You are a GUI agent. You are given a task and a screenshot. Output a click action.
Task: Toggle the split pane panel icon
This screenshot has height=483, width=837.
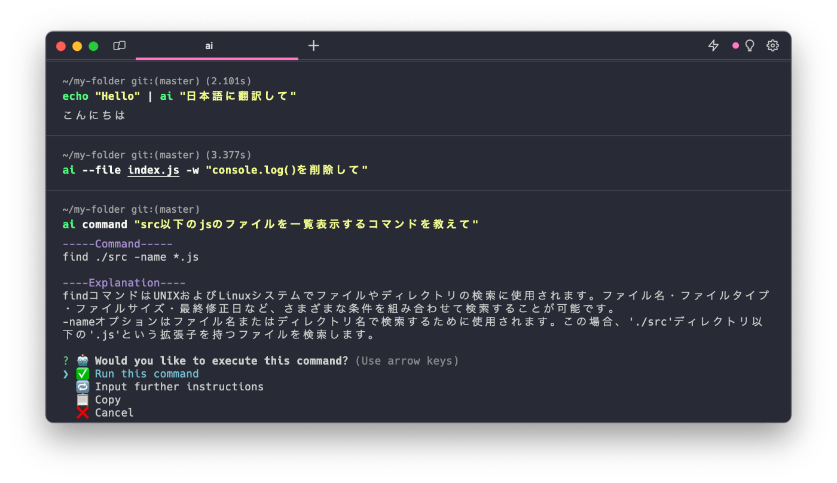[x=120, y=45]
